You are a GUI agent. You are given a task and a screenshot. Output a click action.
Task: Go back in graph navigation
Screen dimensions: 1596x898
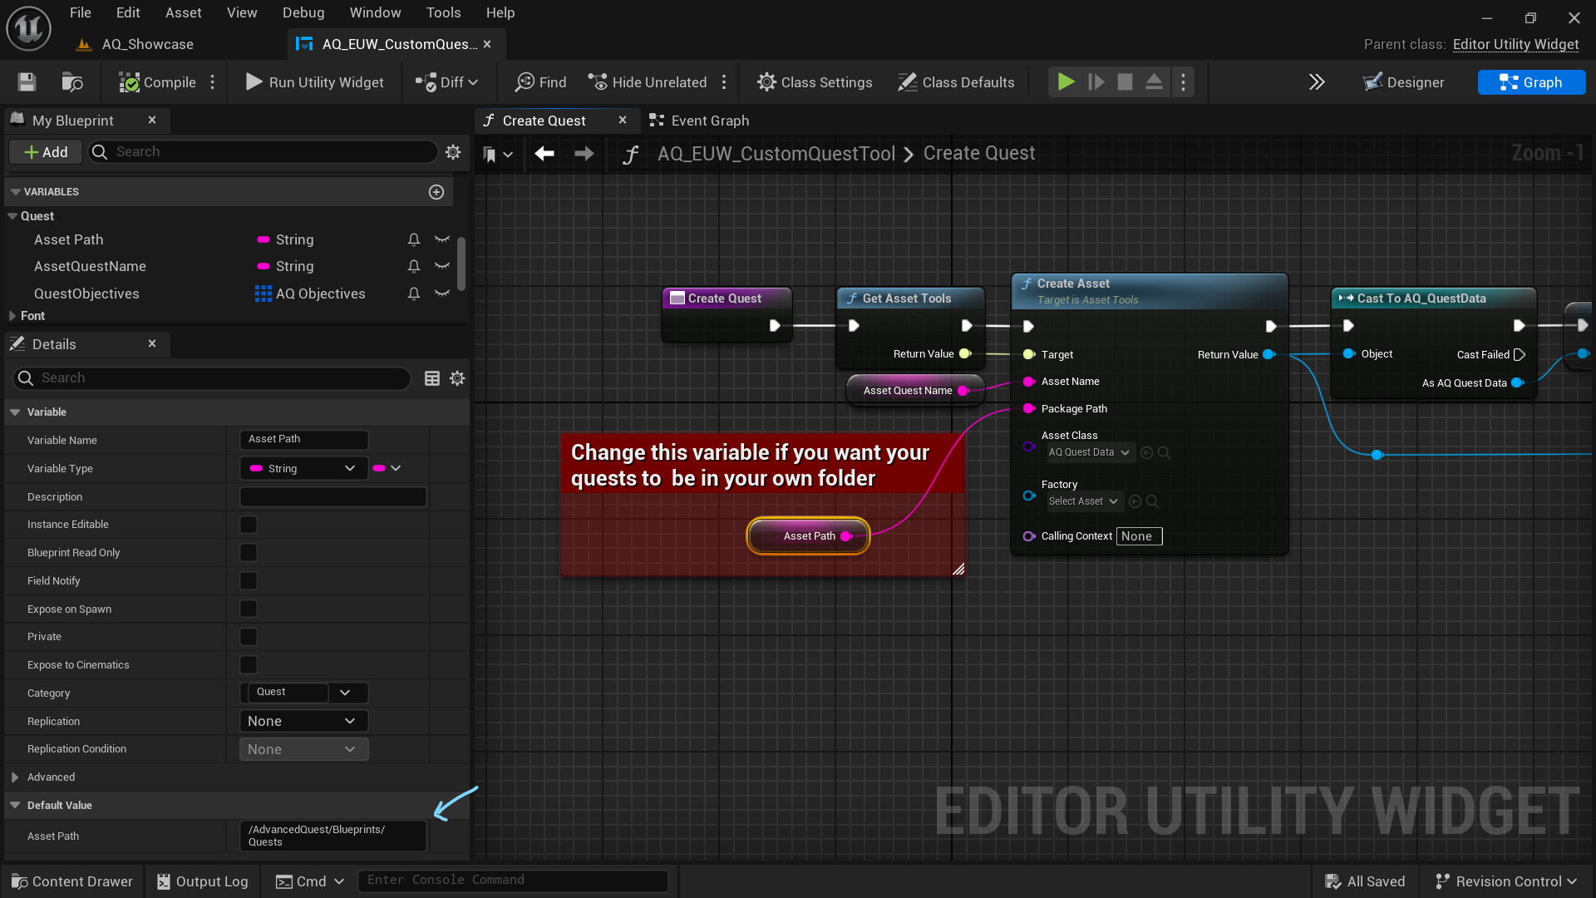(x=544, y=154)
